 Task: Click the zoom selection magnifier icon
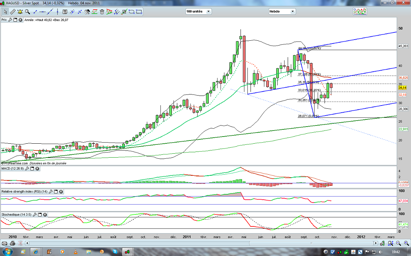391,244
